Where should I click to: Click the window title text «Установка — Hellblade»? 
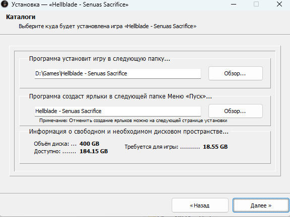[70, 5]
